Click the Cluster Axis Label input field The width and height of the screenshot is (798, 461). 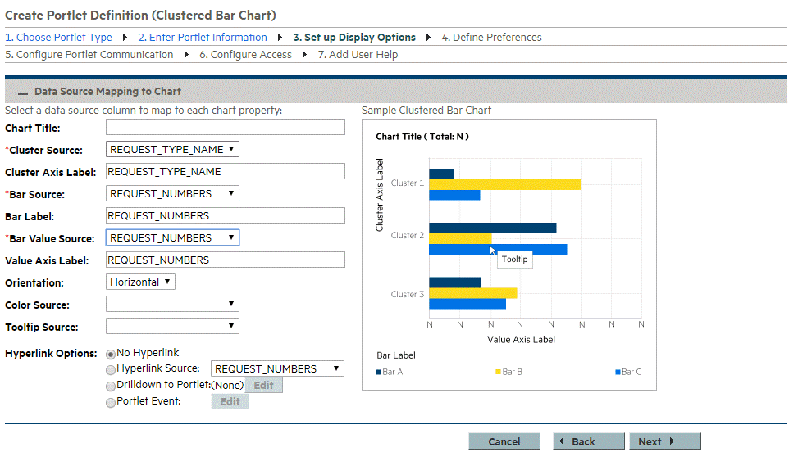[x=226, y=172]
